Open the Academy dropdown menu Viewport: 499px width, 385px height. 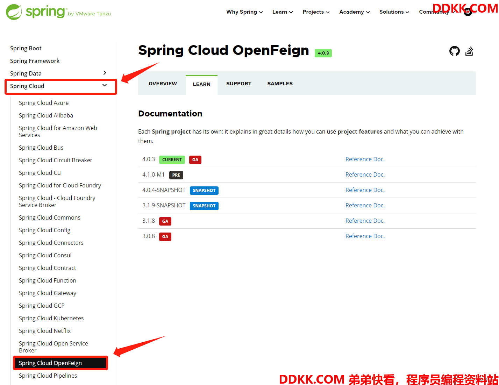point(354,12)
